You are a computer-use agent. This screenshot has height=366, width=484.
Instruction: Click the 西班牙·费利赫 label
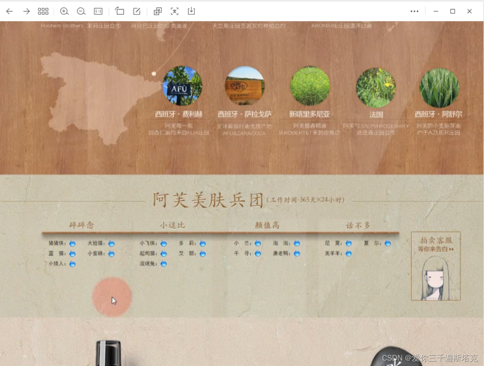(x=179, y=114)
